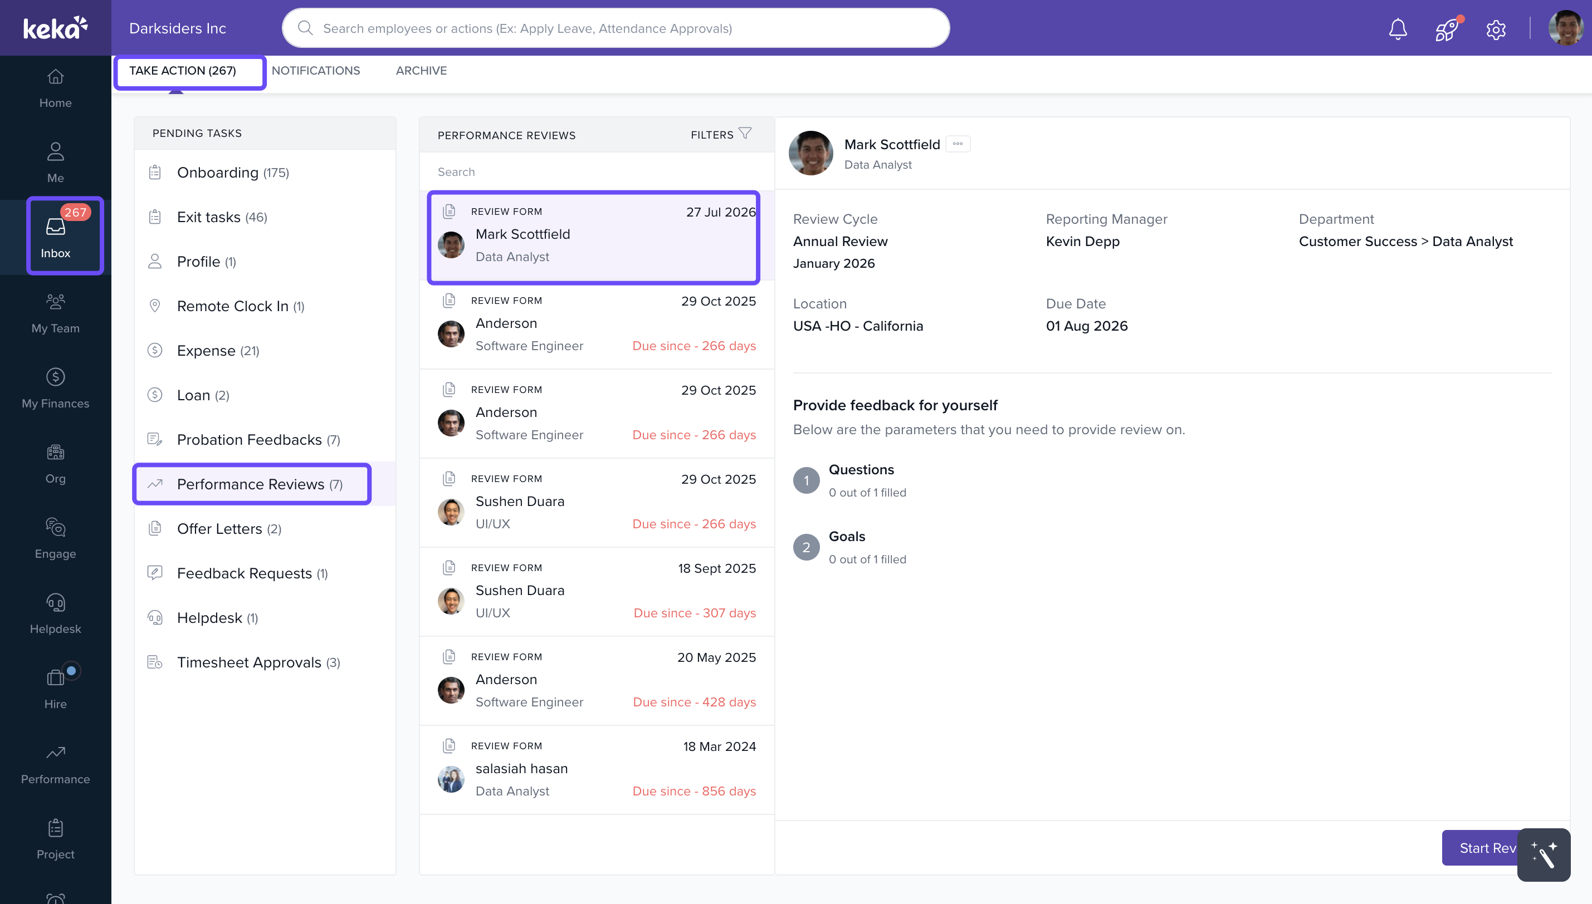
Task: Click the Probation Feedbacks edit icon
Action: click(155, 439)
